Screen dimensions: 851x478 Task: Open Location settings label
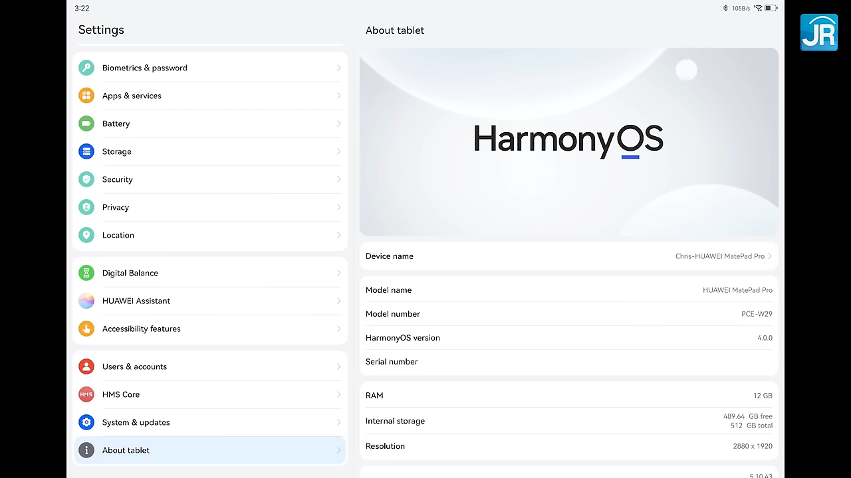coord(118,235)
